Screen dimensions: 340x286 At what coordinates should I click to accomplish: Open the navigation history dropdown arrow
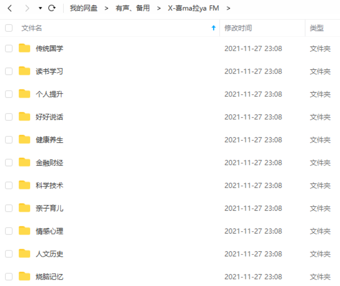pyautogui.click(x=40, y=9)
